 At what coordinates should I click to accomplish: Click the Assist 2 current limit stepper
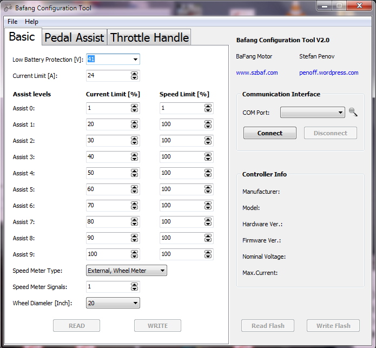pyautogui.click(x=134, y=141)
